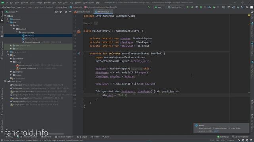Viewport: 254px width, 142px height.
Task: Select NumberAdapter in the project tree
Action: point(31,39)
